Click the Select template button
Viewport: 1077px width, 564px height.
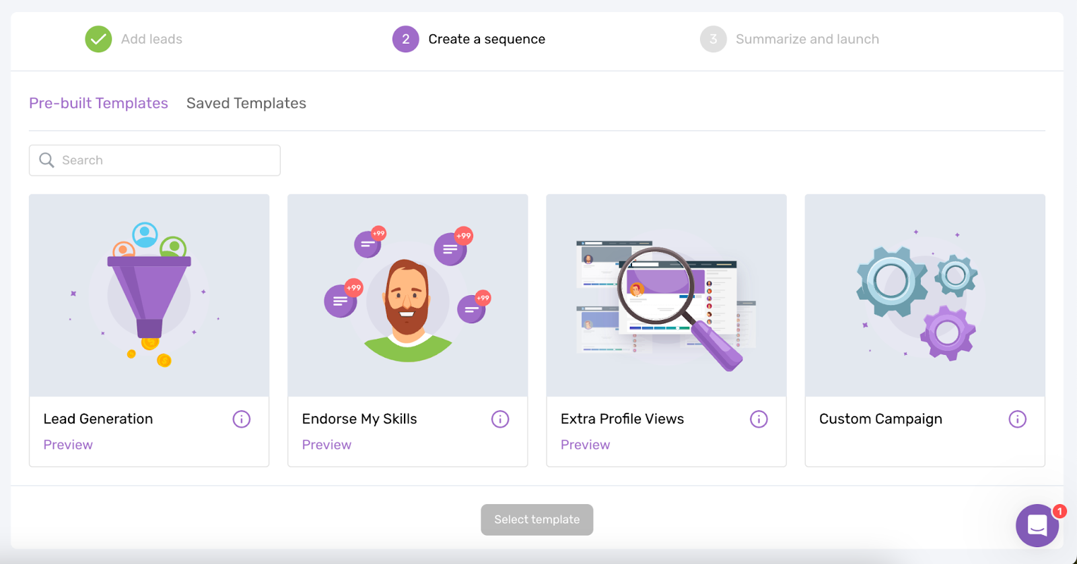point(536,520)
